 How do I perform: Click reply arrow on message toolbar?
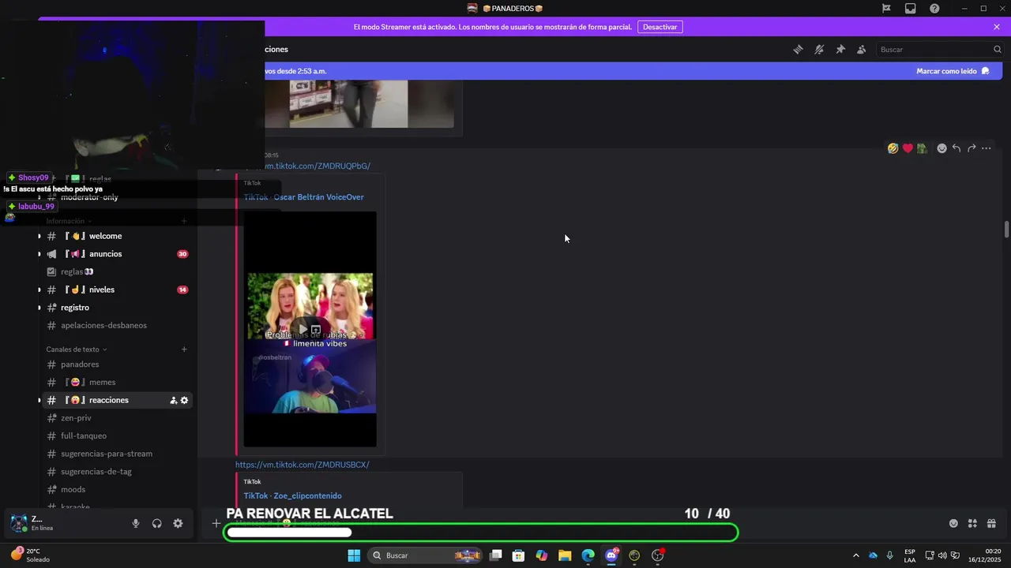point(957,148)
